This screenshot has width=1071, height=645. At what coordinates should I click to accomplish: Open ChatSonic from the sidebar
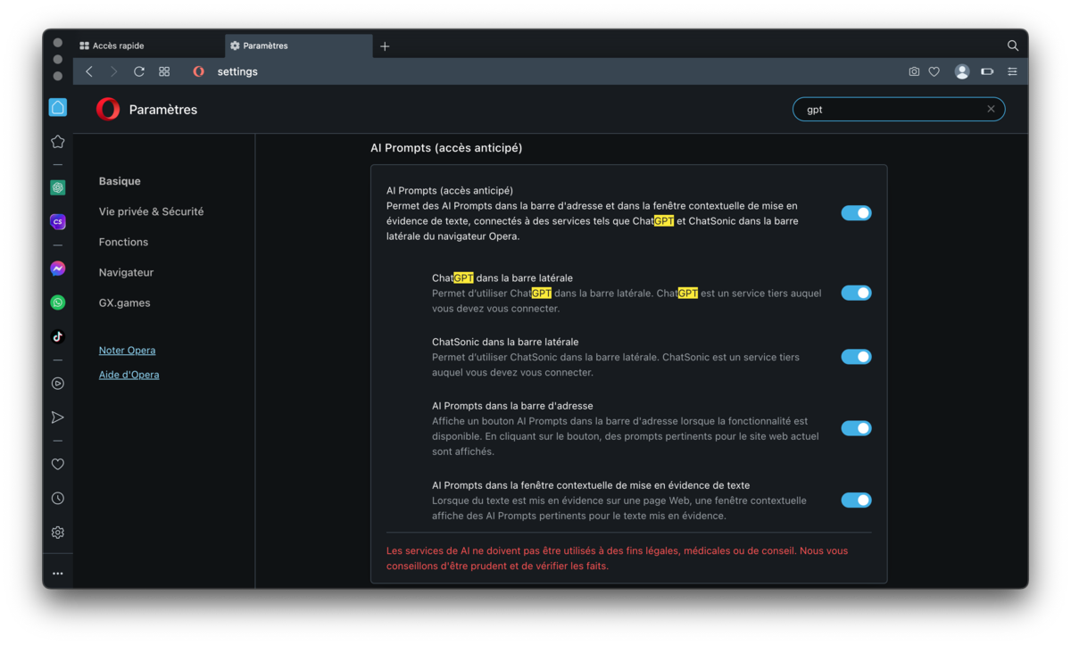(58, 221)
